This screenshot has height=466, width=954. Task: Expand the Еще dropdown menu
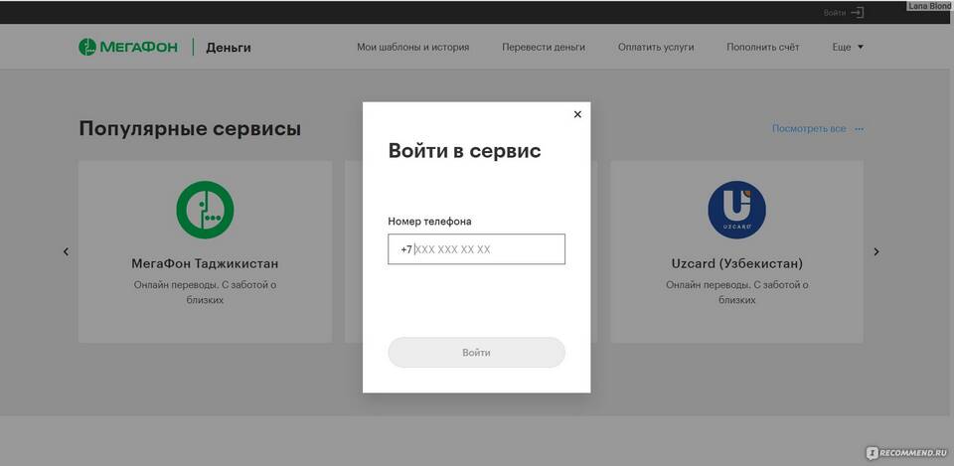(x=848, y=47)
